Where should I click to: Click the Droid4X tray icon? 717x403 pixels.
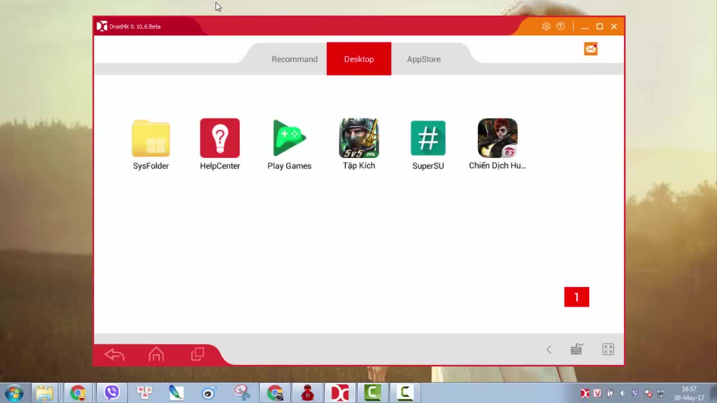[x=585, y=393]
